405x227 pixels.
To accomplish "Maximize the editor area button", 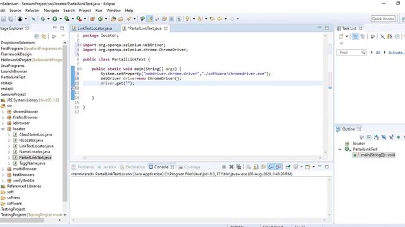I will tap(327, 28).
